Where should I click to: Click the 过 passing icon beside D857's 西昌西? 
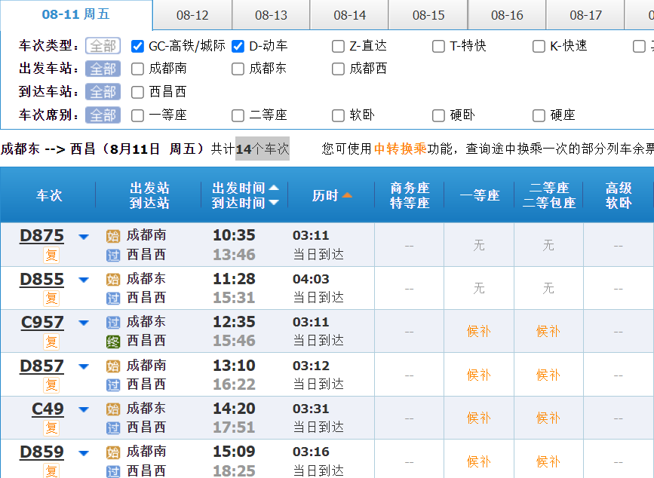[x=113, y=385]
